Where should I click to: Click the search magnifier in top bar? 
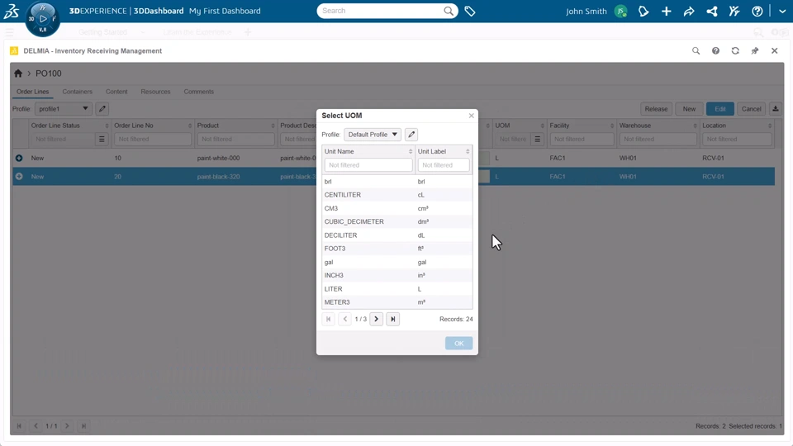click(449, 11)
